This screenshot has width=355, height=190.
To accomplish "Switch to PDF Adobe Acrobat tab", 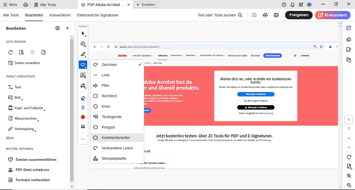I will [106, 5].
